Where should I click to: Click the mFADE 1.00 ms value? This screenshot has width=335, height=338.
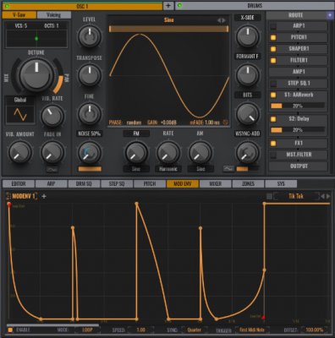212,123
